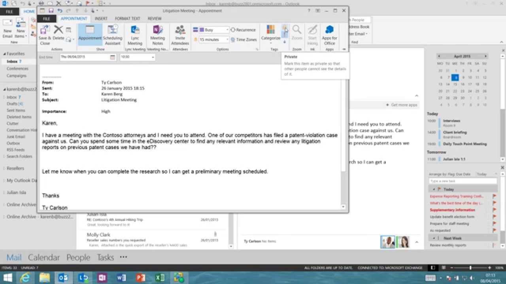Open HOME tab in main Outlook window

28,11
